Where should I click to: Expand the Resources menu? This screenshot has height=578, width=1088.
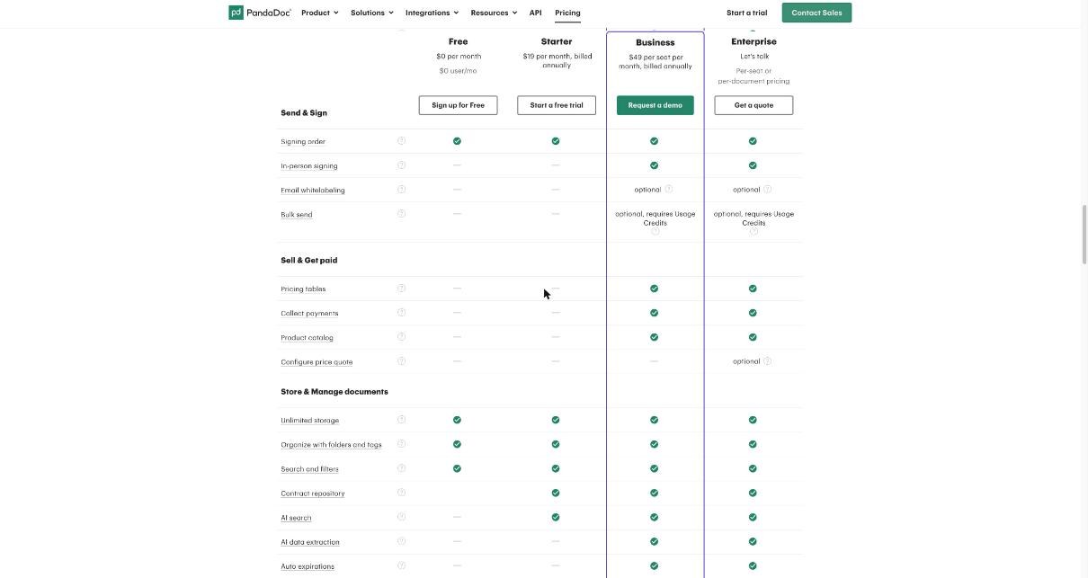[494, 13]
